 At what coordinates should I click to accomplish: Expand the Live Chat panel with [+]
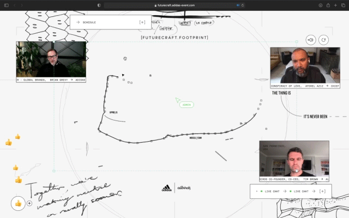[322, 191]
